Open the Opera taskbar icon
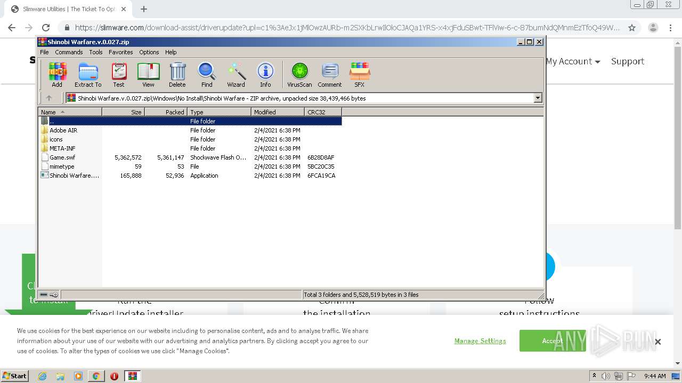 pos(114,376)
